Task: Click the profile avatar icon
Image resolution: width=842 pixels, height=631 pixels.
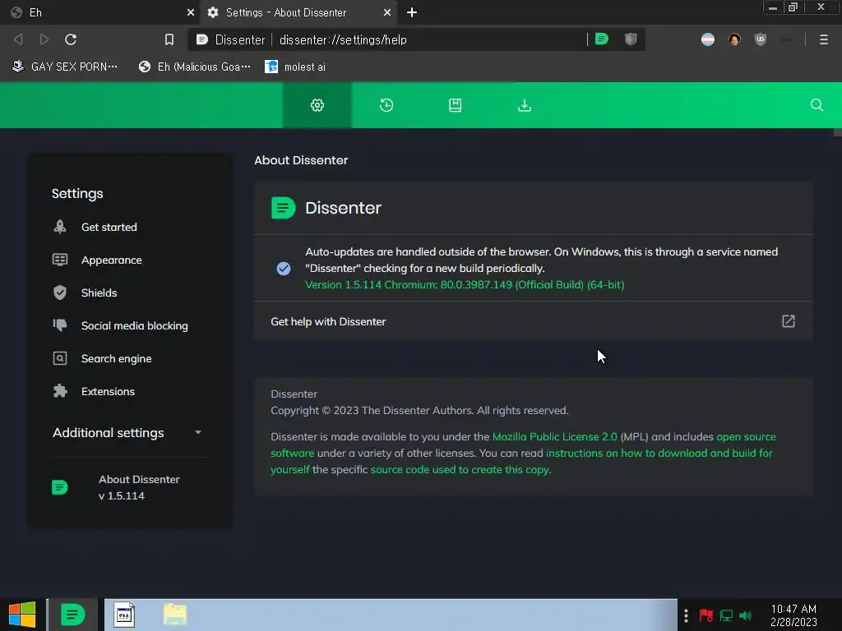Action: (734, 39)
